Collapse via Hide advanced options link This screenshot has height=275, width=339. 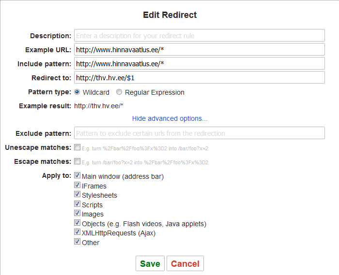click(x=169, y=118)
